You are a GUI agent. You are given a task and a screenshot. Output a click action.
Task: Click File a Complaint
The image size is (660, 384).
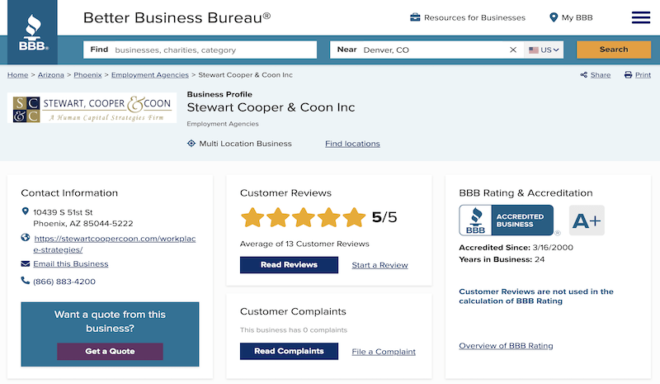pos(384,352)
